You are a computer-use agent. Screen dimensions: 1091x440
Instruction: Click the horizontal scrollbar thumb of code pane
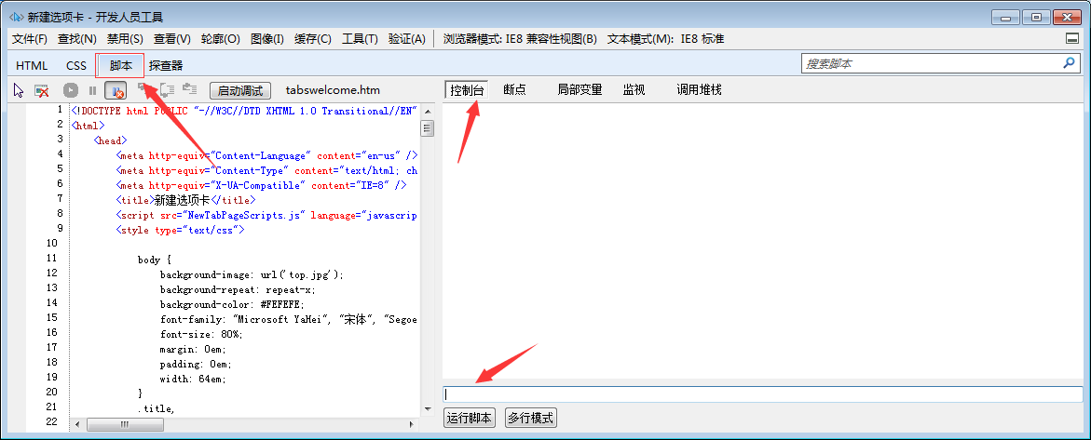125,424
